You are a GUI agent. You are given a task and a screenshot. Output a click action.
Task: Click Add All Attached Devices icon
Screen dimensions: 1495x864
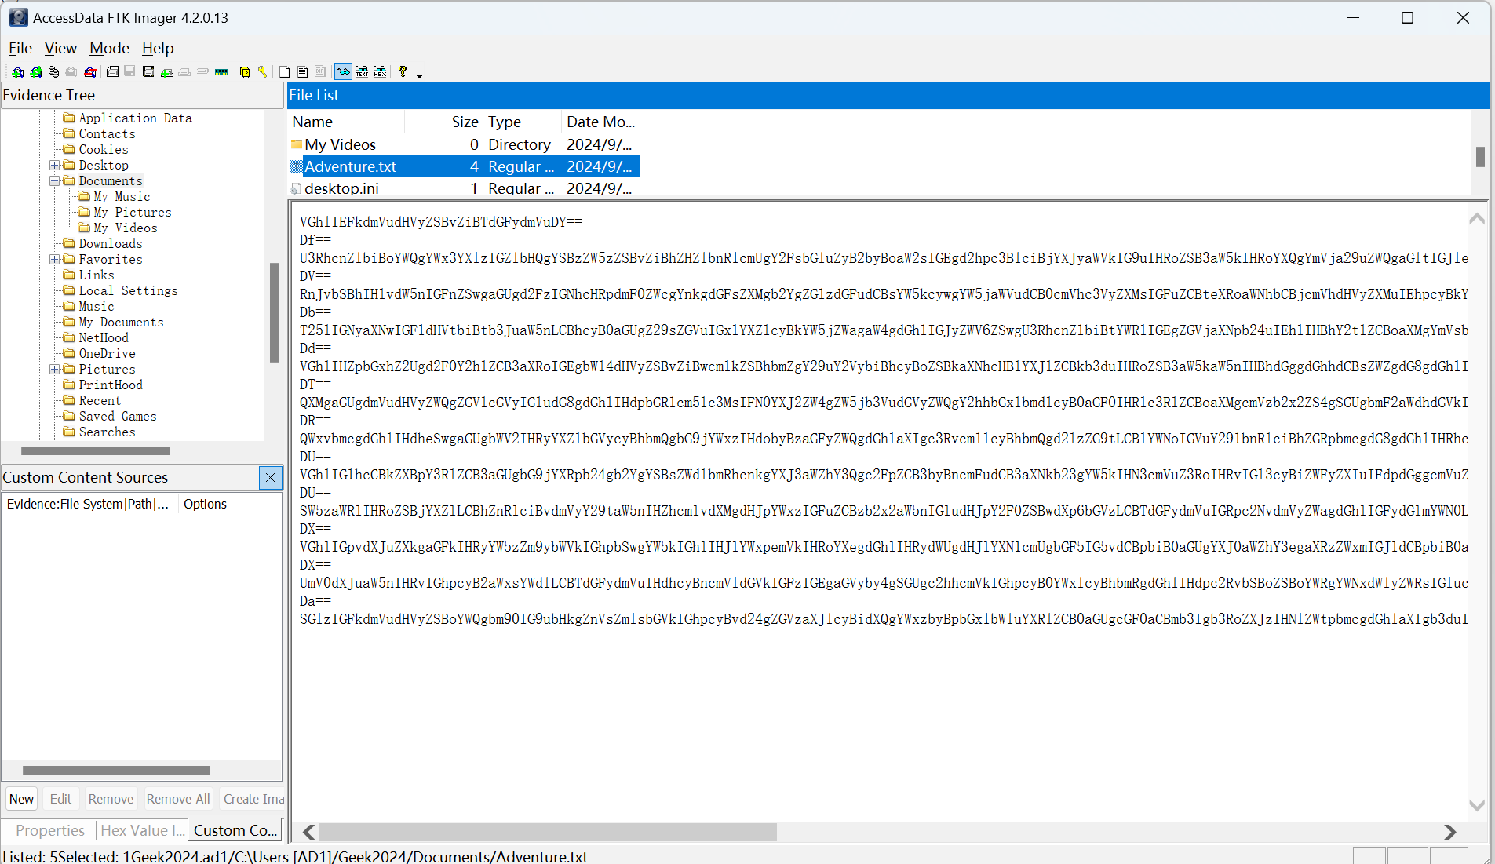35,71
